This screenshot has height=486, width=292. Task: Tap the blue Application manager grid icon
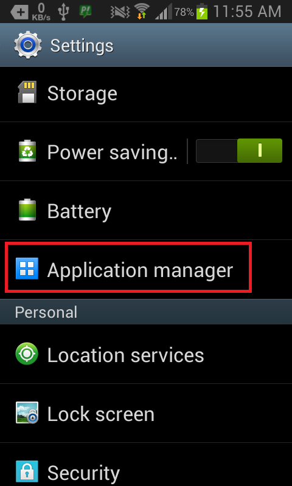(x=27, y=269)
